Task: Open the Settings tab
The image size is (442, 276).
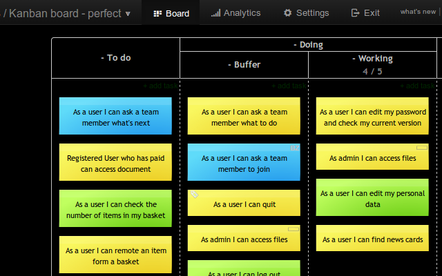Action: coord(306,13)
